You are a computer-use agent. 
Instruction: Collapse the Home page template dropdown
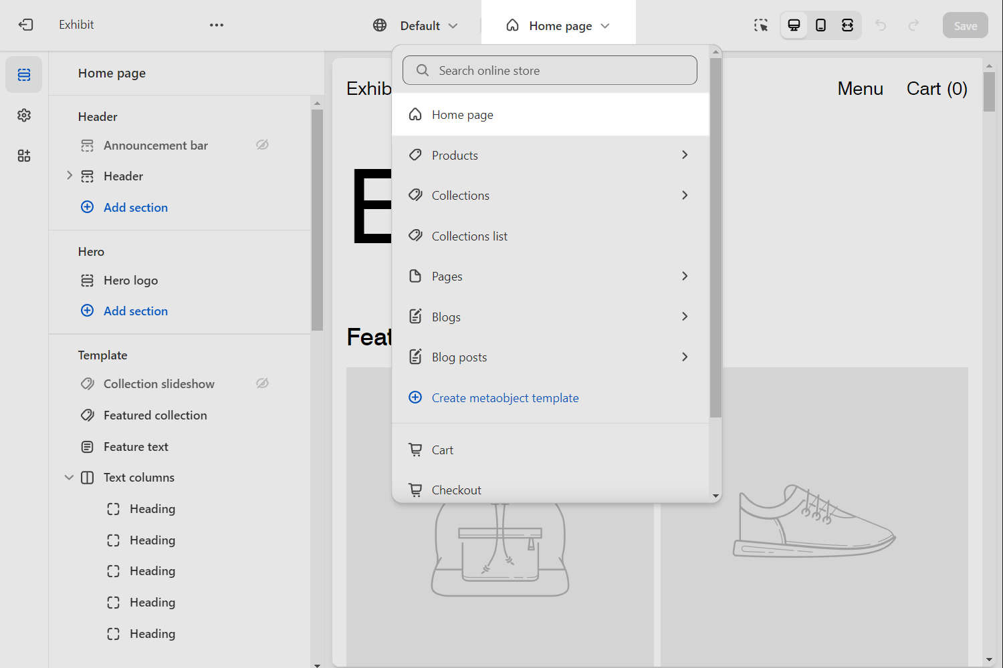(558, 25)
